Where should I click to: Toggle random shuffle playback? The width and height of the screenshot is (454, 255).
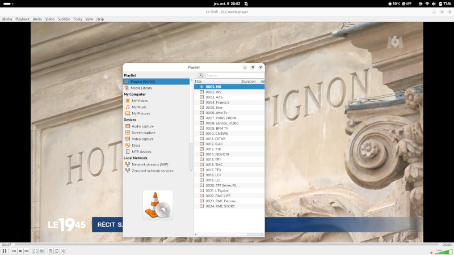click(x=63, y=251)
